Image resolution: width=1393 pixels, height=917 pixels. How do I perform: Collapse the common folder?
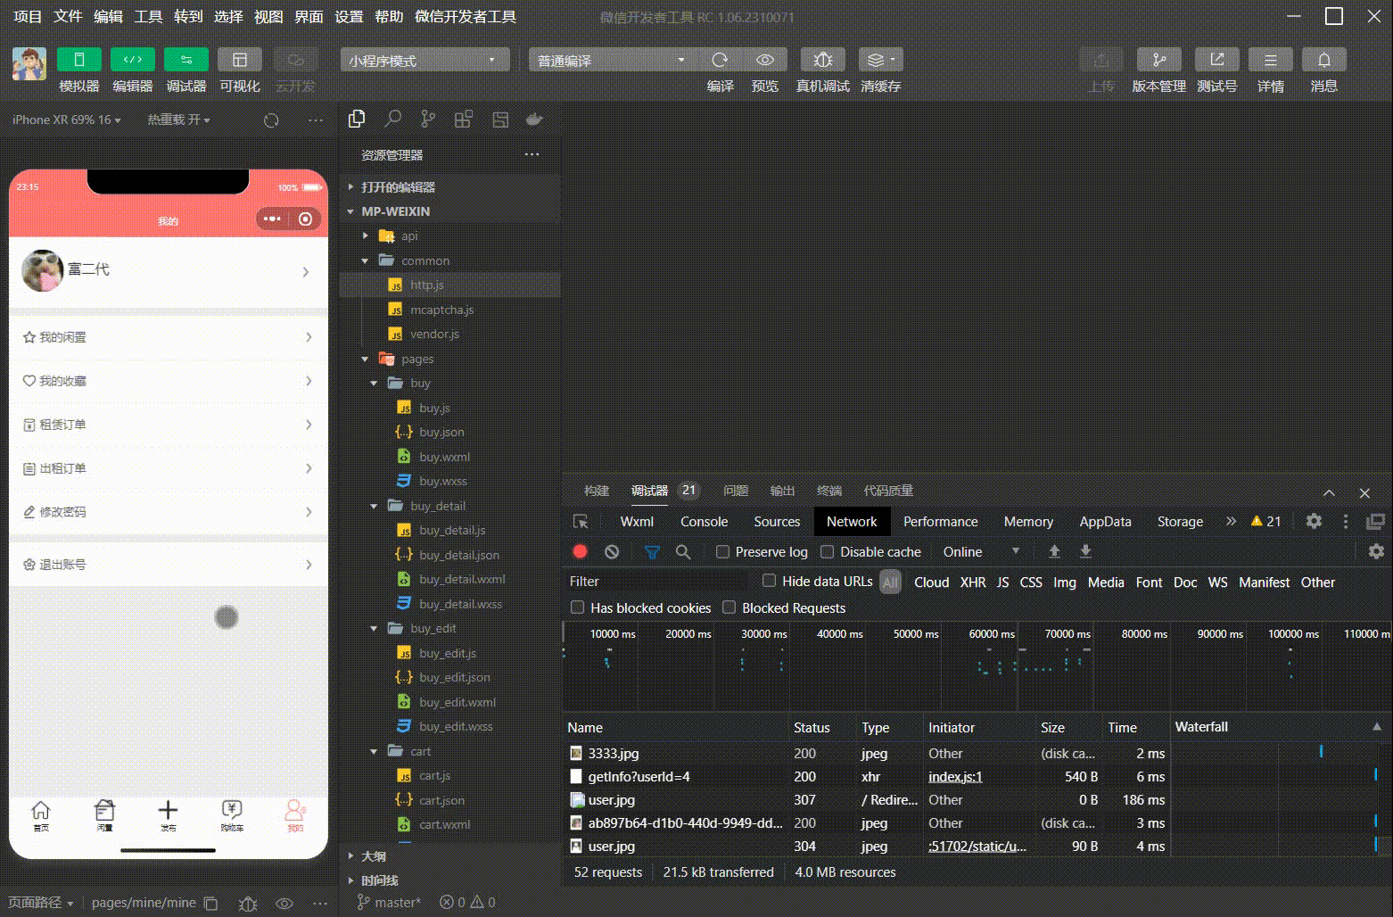449,260
